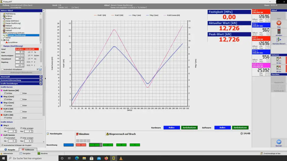Switch to the Ausgabe tab
Image resolution: width=287 pixels, height=161 pixels.
coord(9,150)
